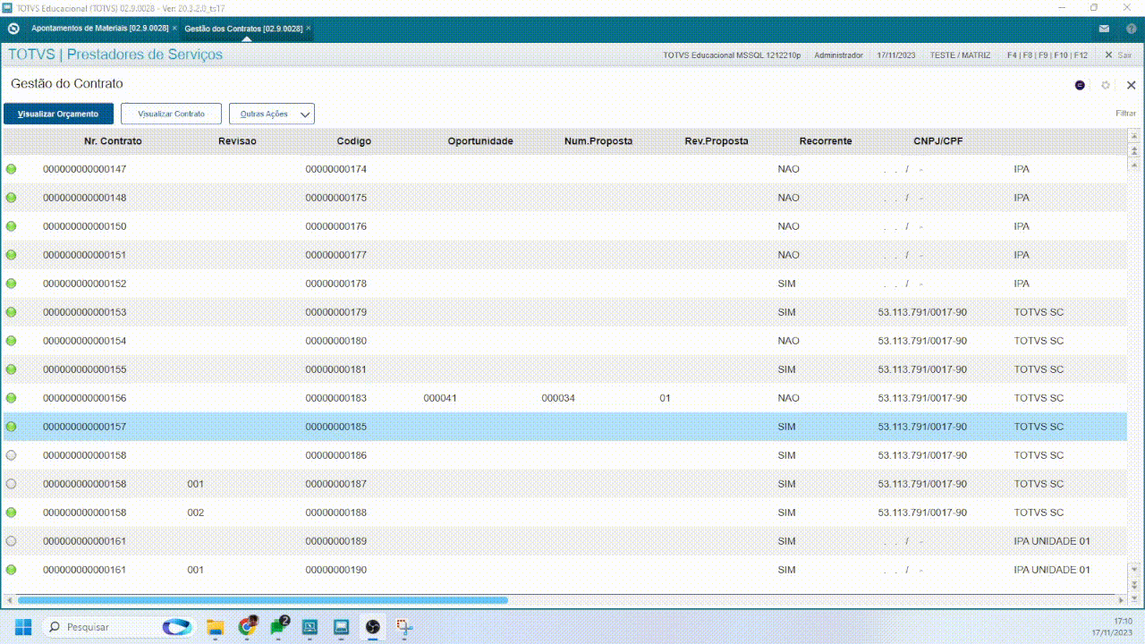Click code 00000000190
Viewport: 1145px width, 644px height.
pyautogui.click(x=336, y=570)
